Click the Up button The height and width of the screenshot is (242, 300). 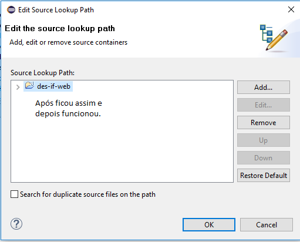[x=264, y=140]
